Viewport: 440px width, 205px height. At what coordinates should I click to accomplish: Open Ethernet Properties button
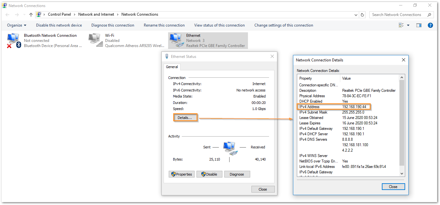pos(181,174)
